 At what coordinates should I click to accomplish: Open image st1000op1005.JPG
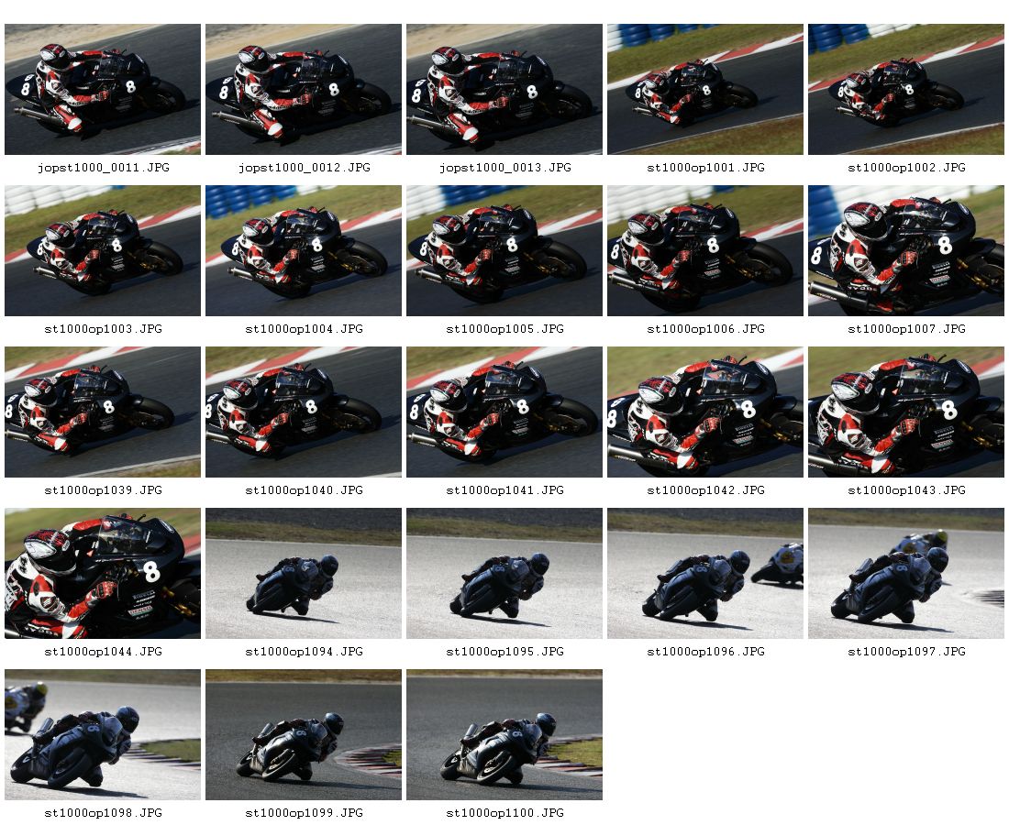tap(504, 251)
